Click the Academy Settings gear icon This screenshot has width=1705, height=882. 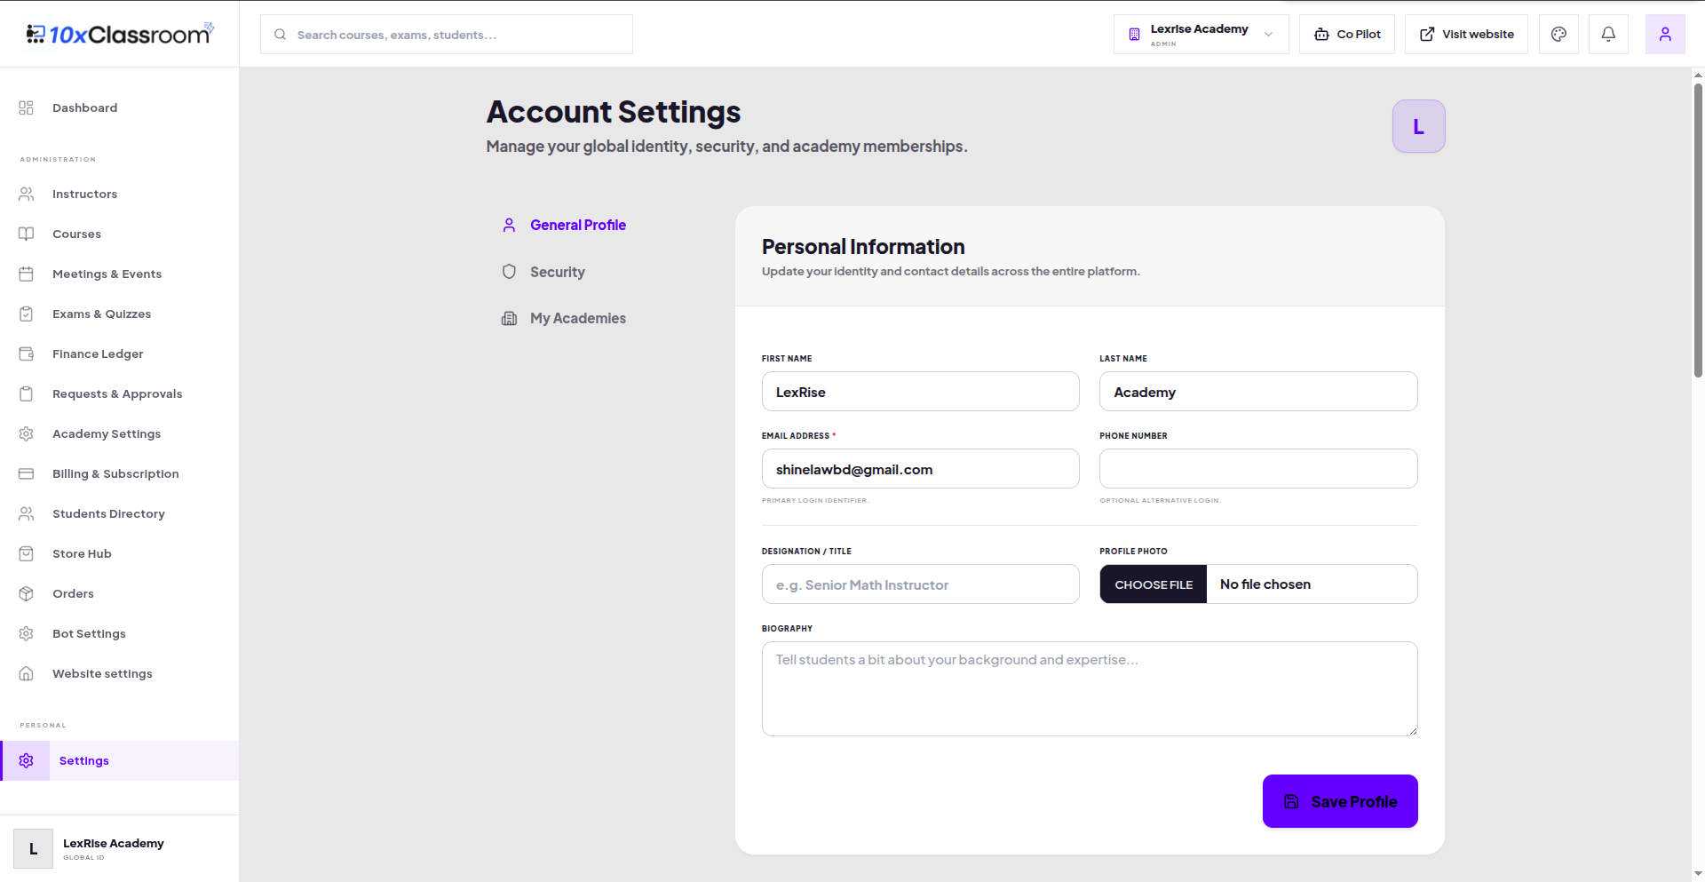(26, 433)
